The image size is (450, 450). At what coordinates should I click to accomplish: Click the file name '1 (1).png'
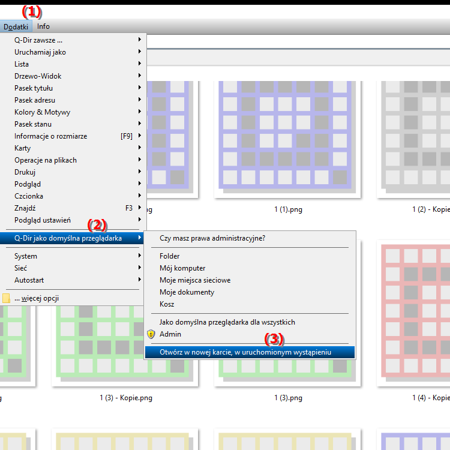coord(288,209)
